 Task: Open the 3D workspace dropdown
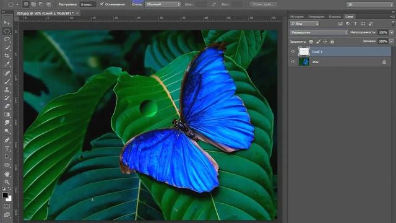(x=370, y=4)
